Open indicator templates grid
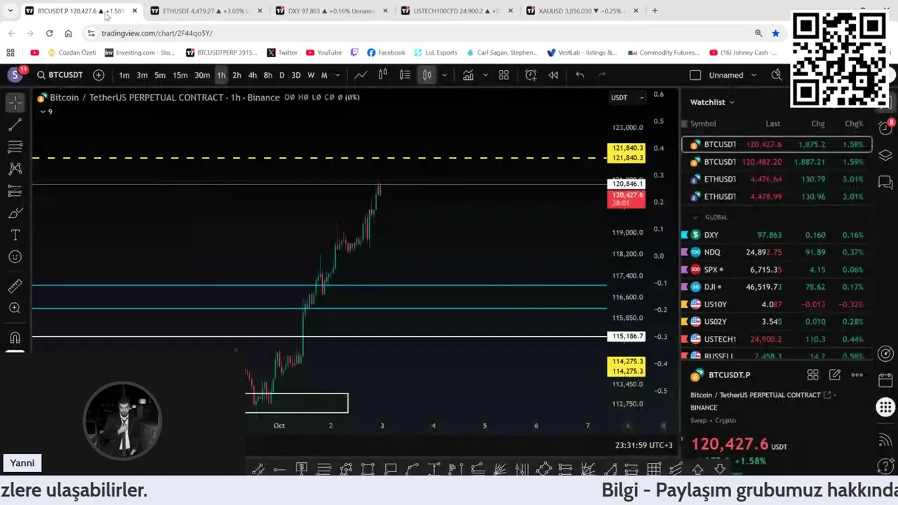Image resolution: width=898 pixels, height=505 pixels. (x=504, y=75)
